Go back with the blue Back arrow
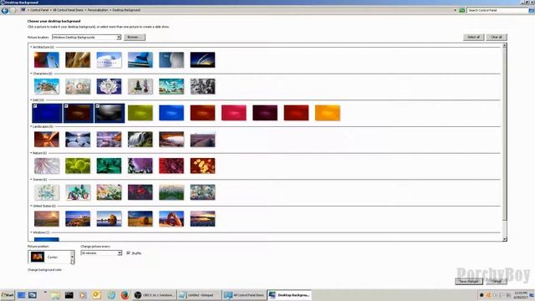535x301 pixels. 4,11
